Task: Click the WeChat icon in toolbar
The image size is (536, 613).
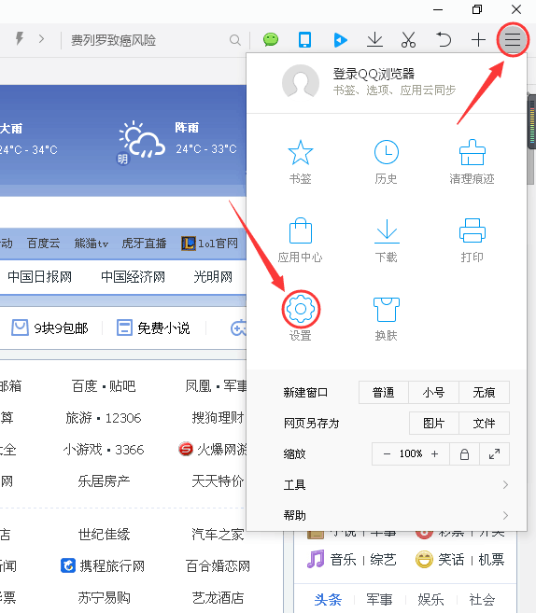Action: 271,39
